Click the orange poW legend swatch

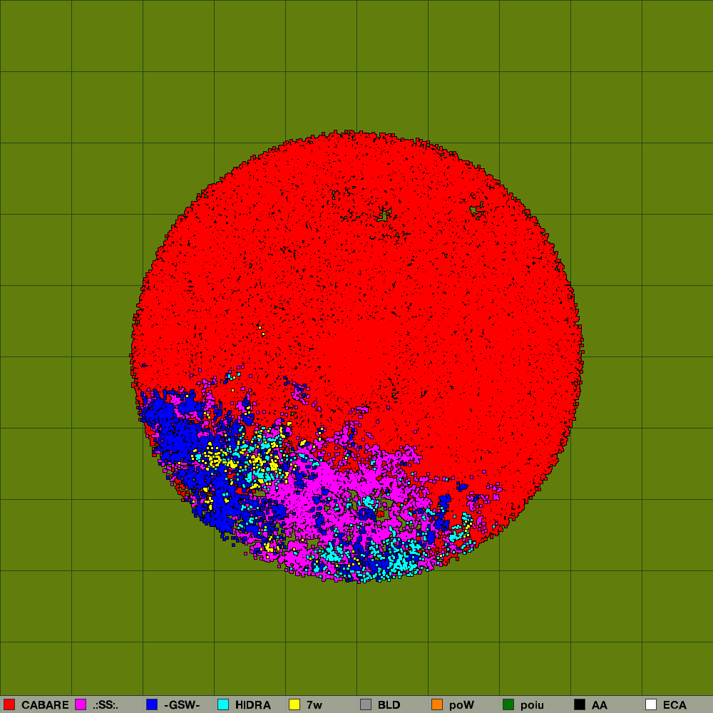437,704
